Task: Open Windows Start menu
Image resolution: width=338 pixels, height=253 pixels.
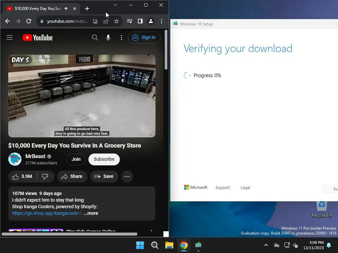Action: coord(140,245)
